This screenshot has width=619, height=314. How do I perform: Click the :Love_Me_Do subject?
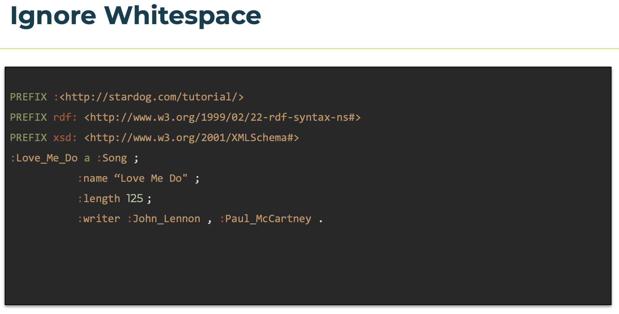click(x=44, y=158)
